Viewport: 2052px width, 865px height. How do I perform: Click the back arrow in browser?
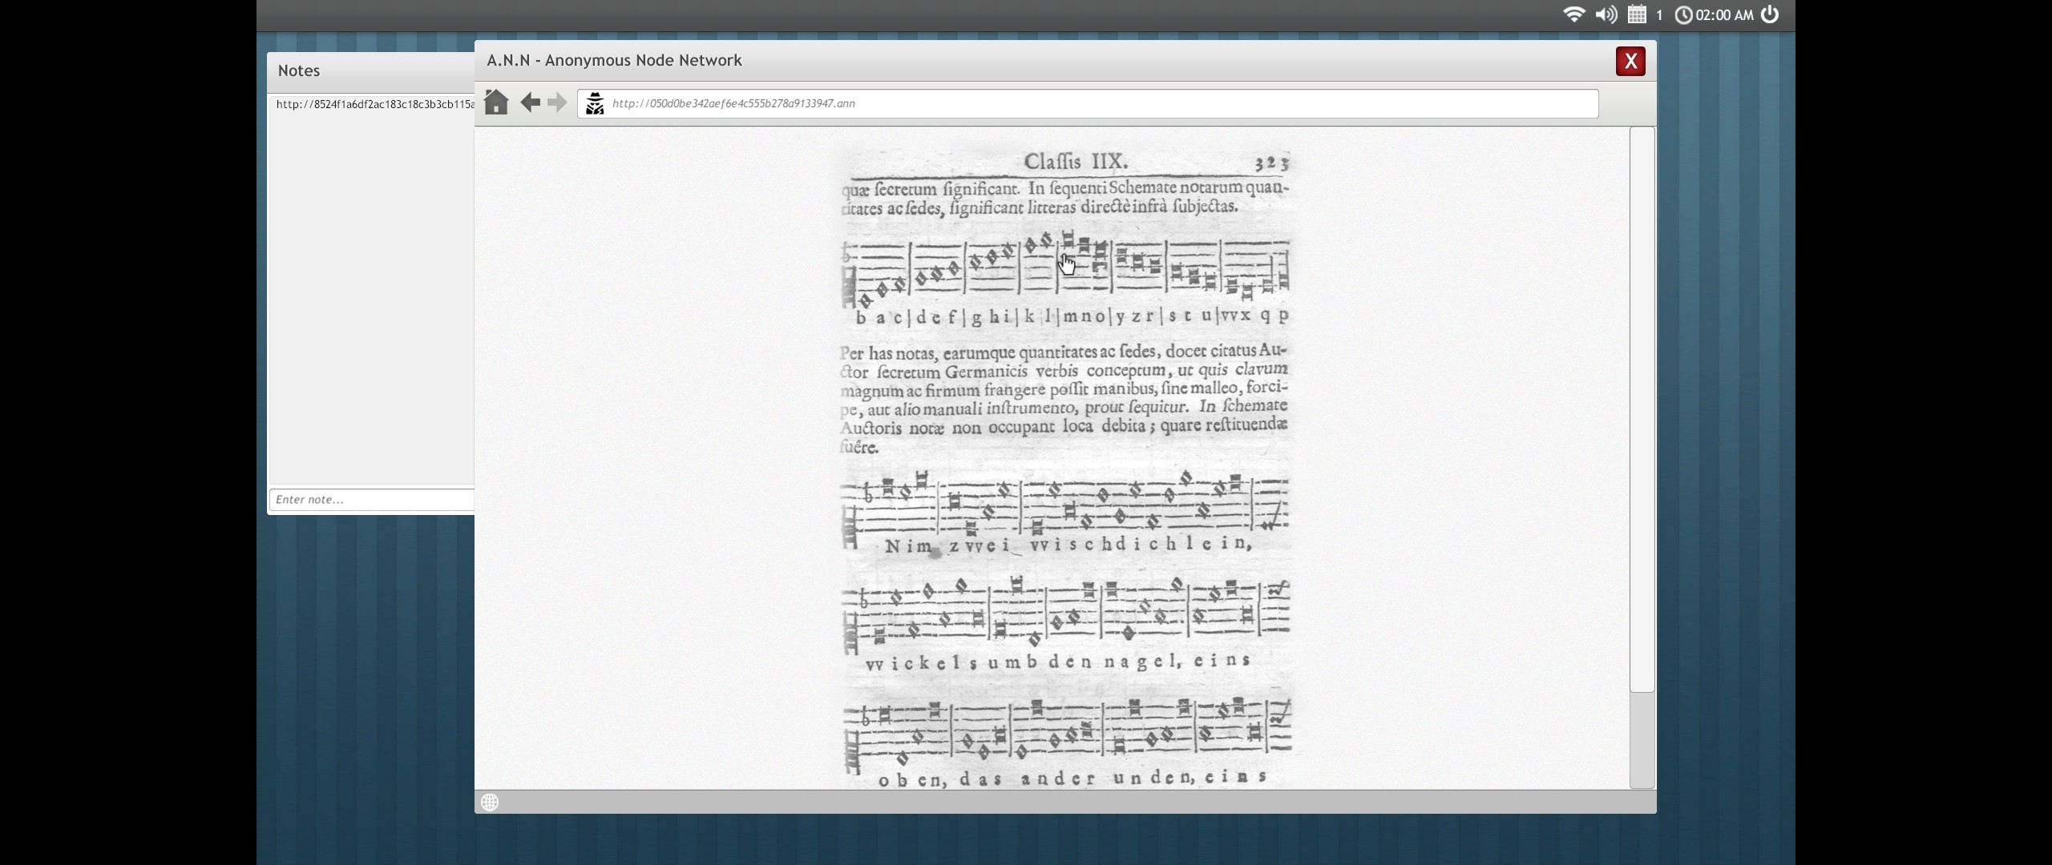point(530,103)
